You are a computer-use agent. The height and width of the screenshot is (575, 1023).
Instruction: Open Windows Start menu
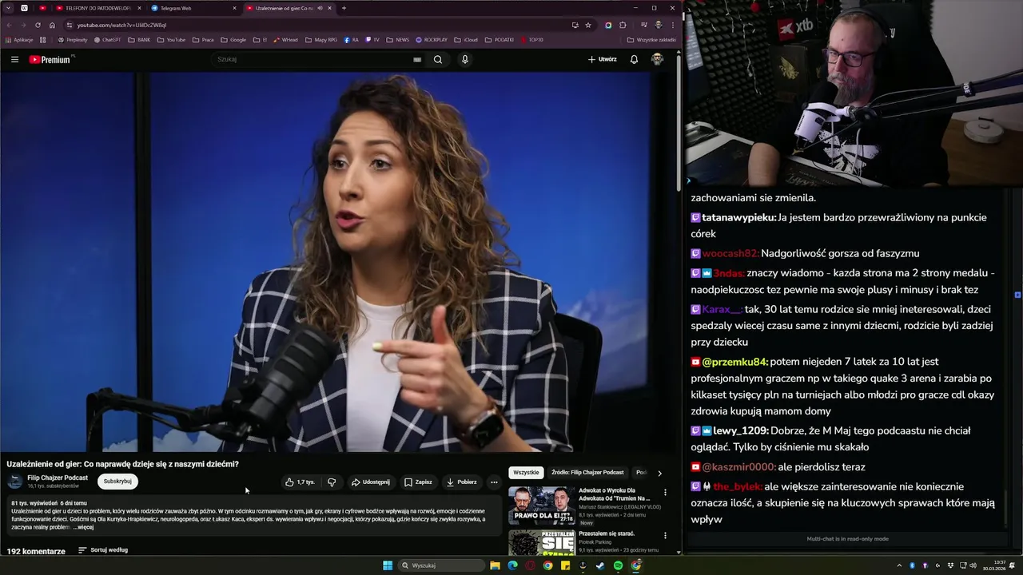coord(388,565)
